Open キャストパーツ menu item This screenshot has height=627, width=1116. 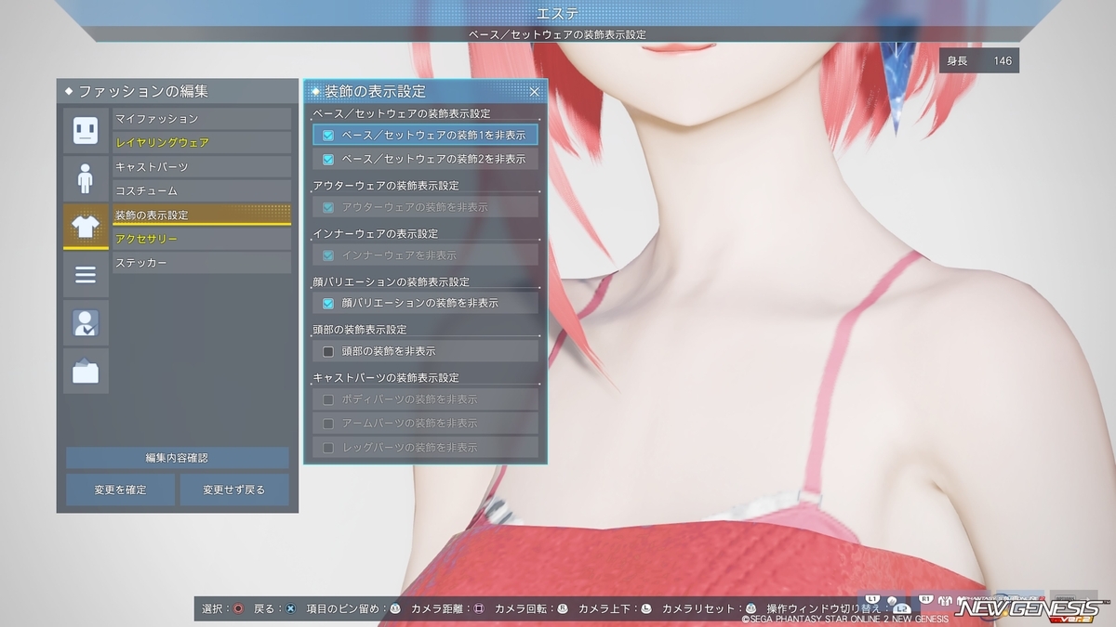(x=202, y=167)
